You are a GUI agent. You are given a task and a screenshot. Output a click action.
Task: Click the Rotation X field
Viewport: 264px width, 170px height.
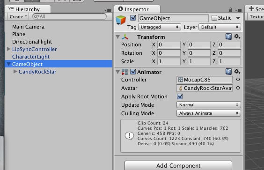pyautogui.click(x=169, y=53)
